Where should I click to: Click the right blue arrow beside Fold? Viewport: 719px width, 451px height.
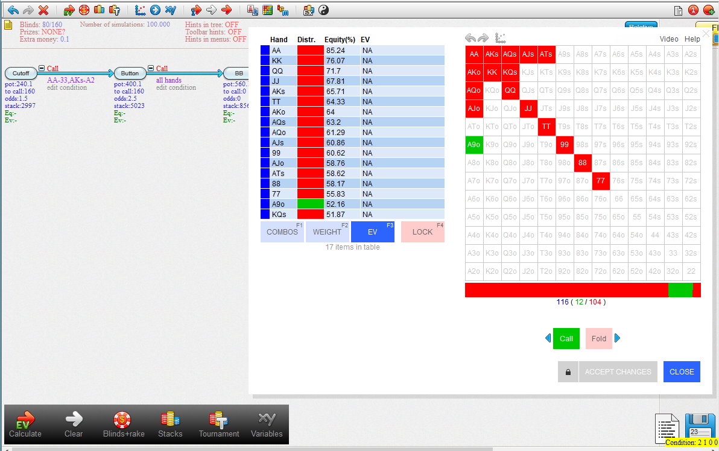(x=617, y=338)
